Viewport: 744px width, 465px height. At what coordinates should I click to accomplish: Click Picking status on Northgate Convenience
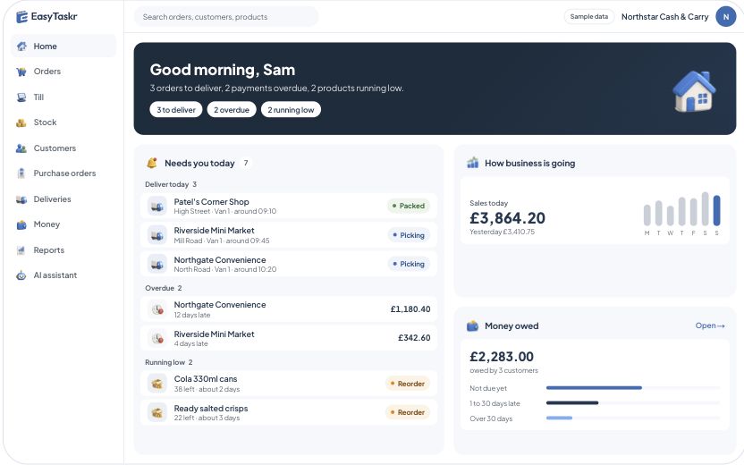(x=409, y=264)
